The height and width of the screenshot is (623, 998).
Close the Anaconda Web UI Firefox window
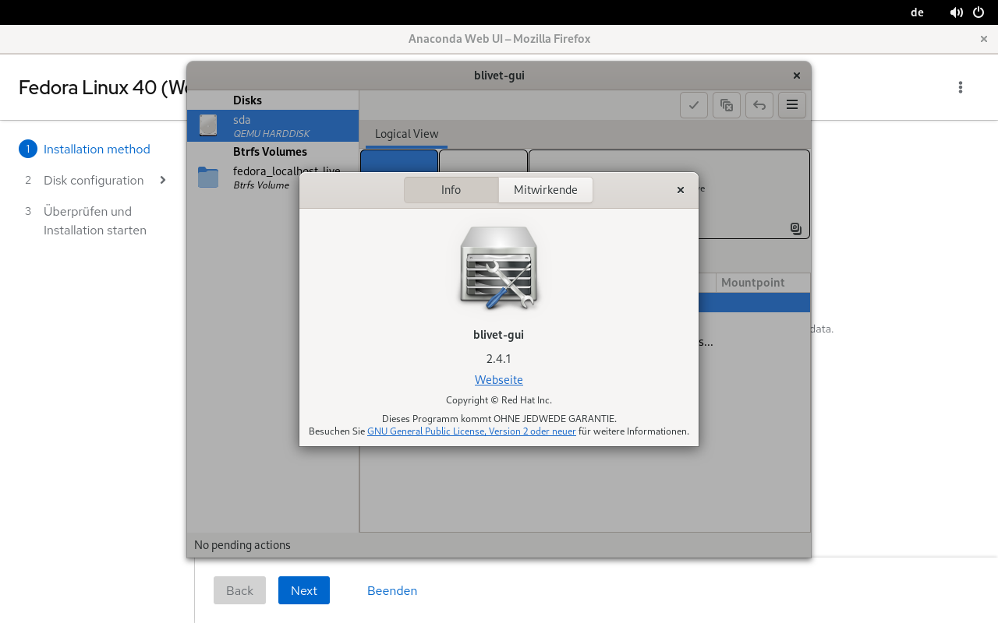click(x=984, y=39)
